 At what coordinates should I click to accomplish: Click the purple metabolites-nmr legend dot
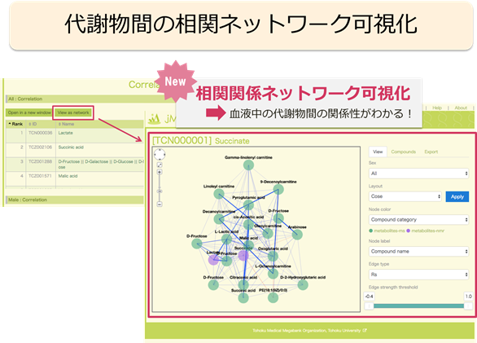pyautogui.click(x=408, y=231)
